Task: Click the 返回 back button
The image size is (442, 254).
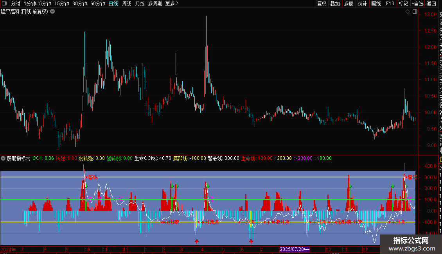Action: 431,4
